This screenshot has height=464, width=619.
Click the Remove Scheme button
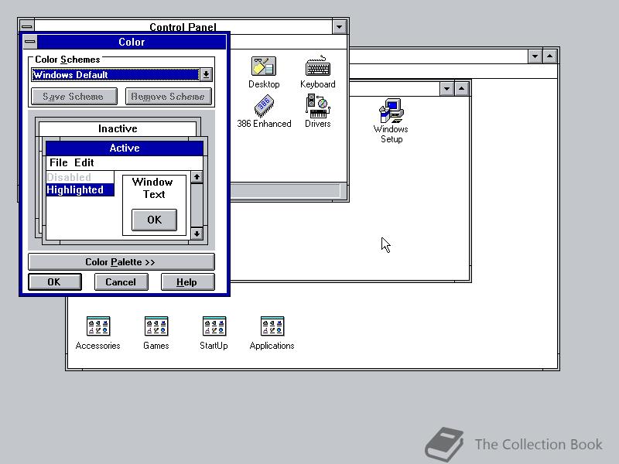click(168, 97)
